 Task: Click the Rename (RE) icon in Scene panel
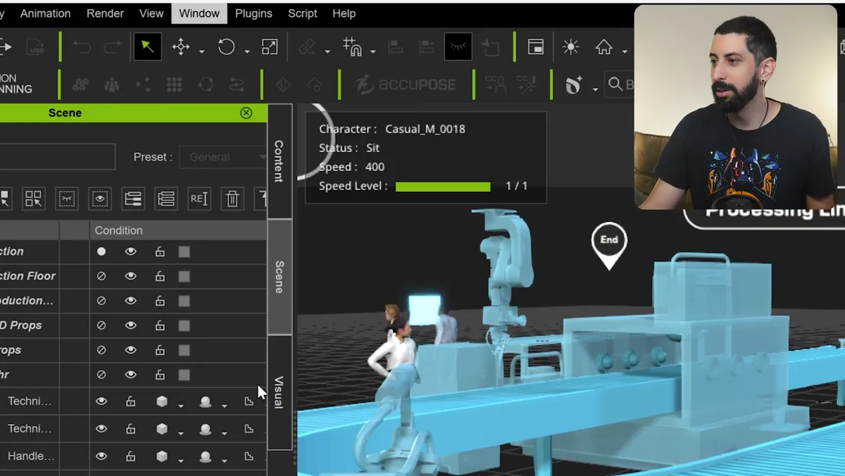click(199, 199)
